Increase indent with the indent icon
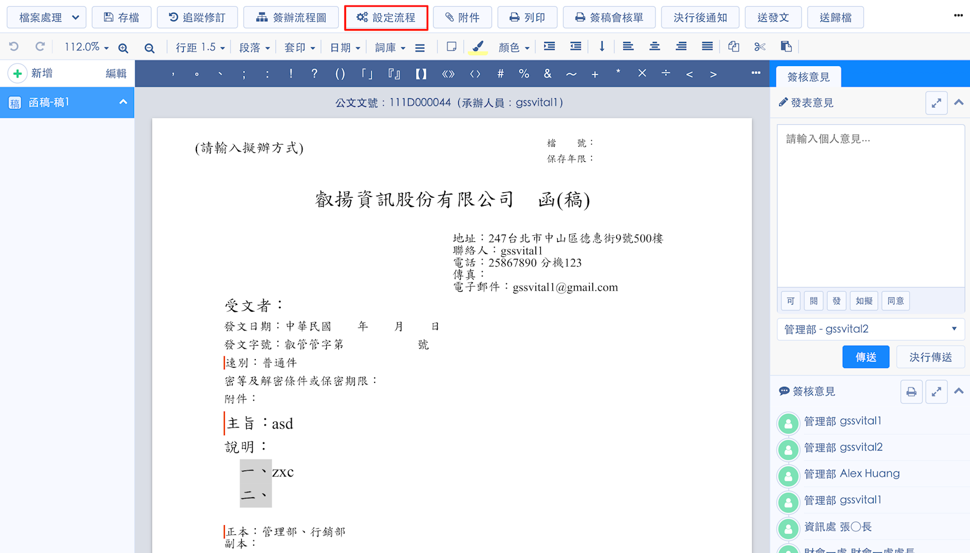Screen dimensions: 970x553 pyautogui.click(x=549, y=47)
